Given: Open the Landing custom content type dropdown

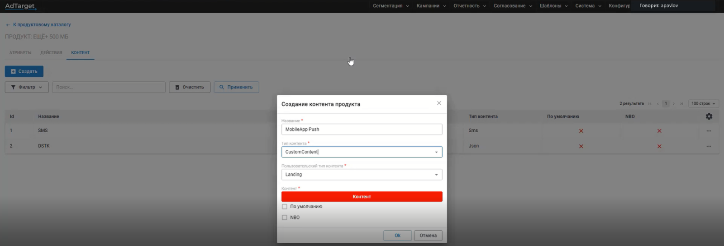Looking at the screenshot, I should (x=436, y=175).
